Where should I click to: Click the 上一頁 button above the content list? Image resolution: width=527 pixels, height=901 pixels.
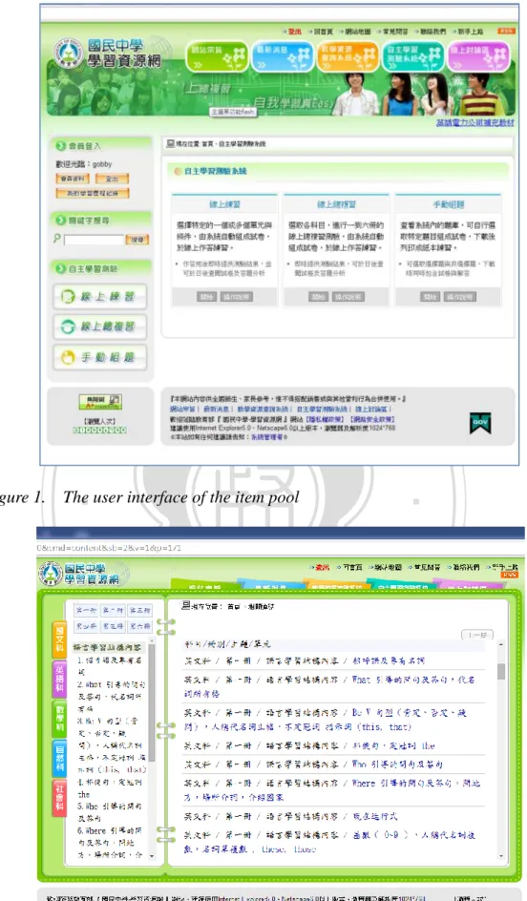coord(477,635)
